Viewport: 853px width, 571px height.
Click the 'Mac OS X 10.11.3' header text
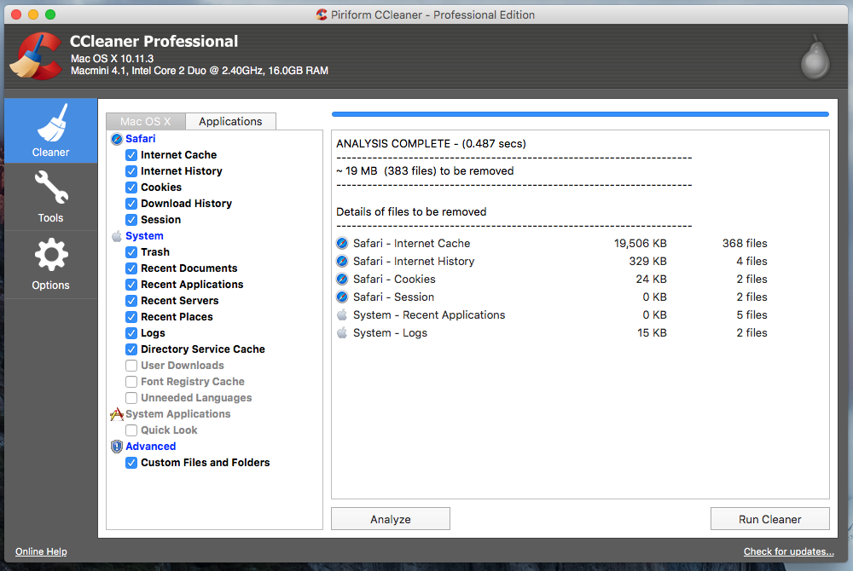[x=112, y=59]
